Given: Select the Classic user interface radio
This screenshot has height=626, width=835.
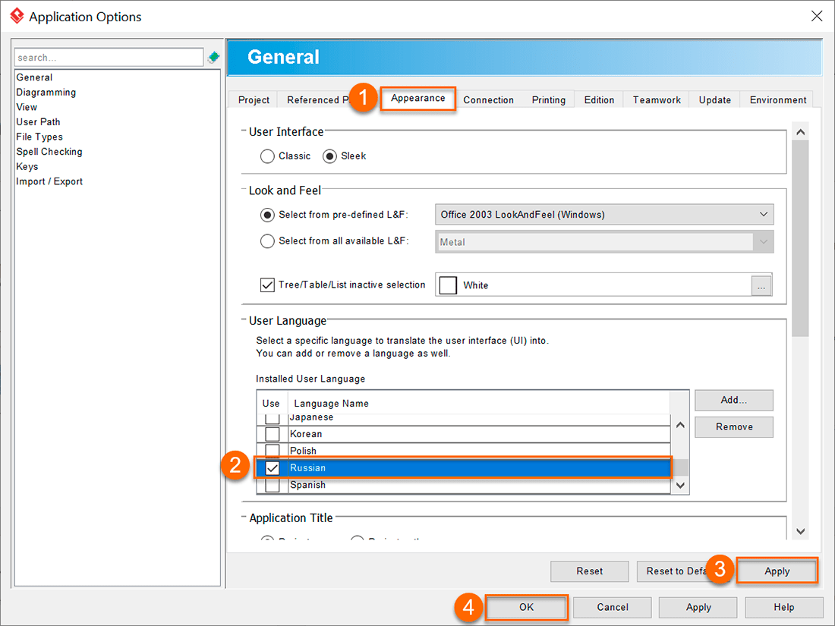Looking at the screenshot, I should [x=267, y=156].
